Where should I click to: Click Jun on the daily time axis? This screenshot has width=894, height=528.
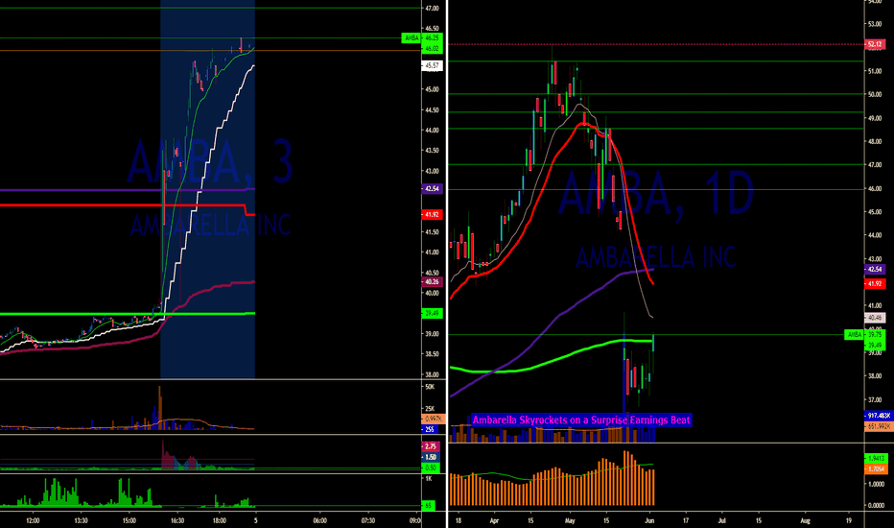649,520
